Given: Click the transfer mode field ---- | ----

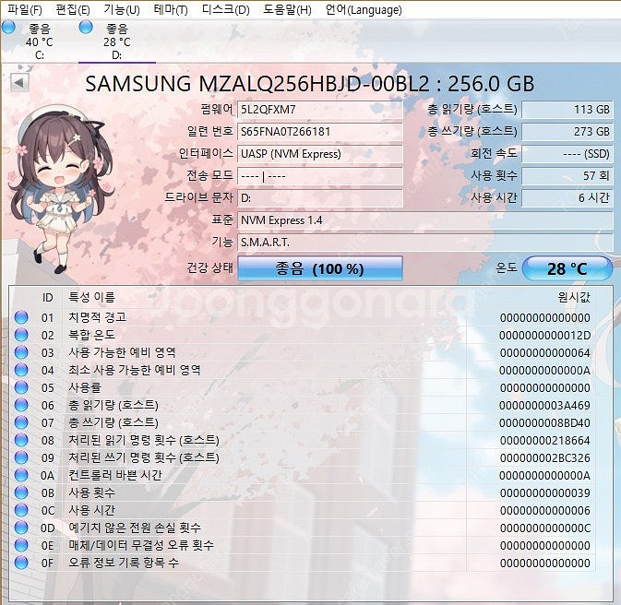Looking at the screenshot, I should coord(320,176).
